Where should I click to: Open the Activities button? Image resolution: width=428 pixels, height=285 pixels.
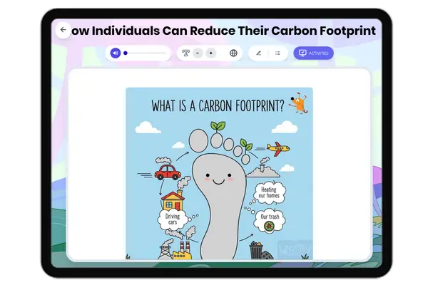point(313,53)
